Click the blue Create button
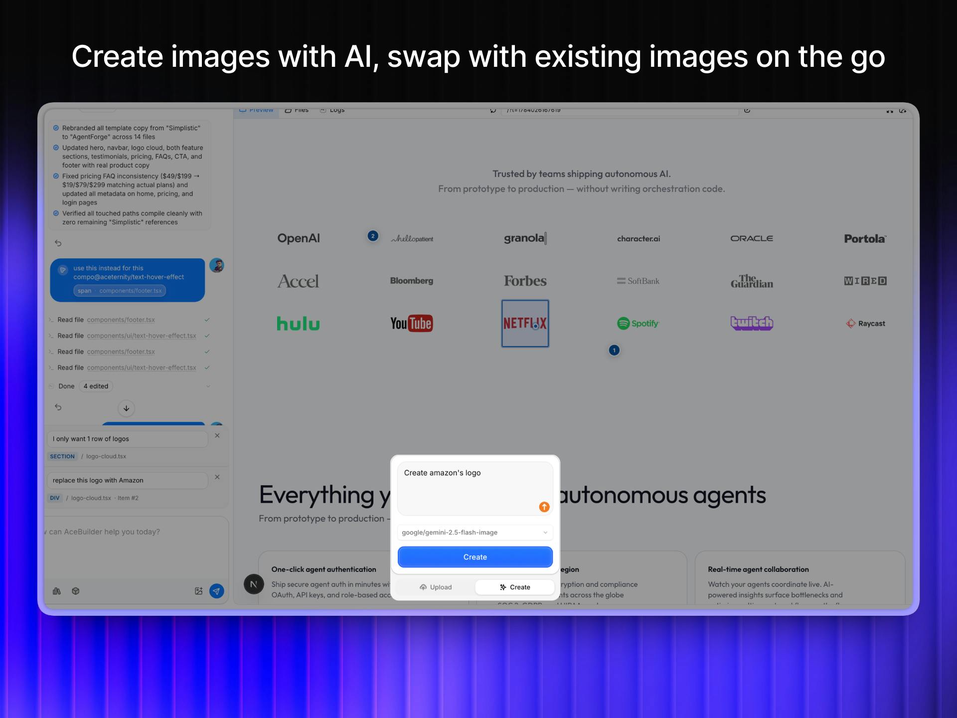Viewport: 957px width, 718px height. click(475, 557)
